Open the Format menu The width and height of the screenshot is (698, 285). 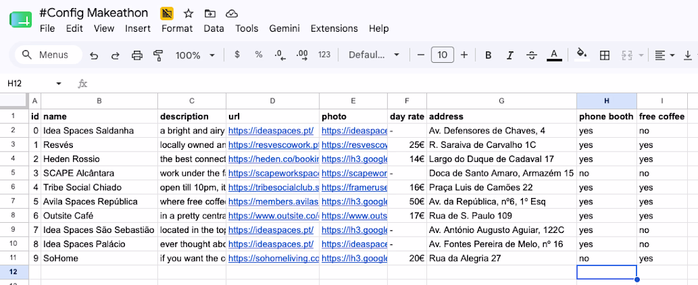(x=177, y=29)
